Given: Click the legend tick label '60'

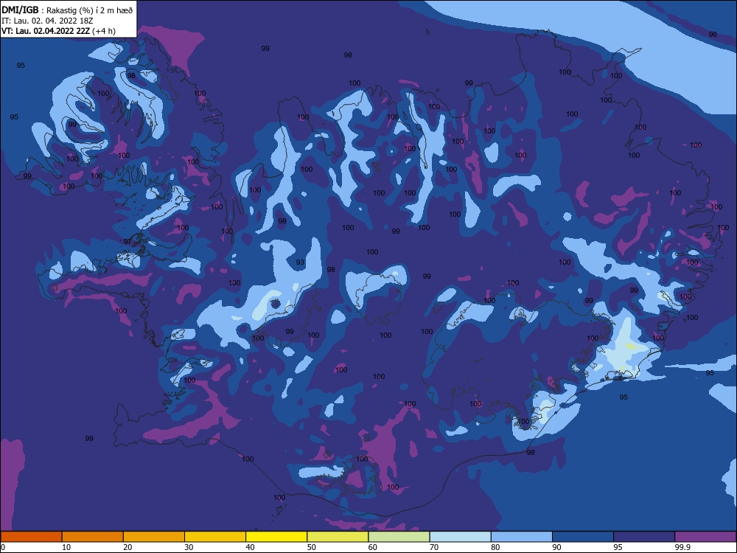Looking at the screenshot, I should 373,547.
